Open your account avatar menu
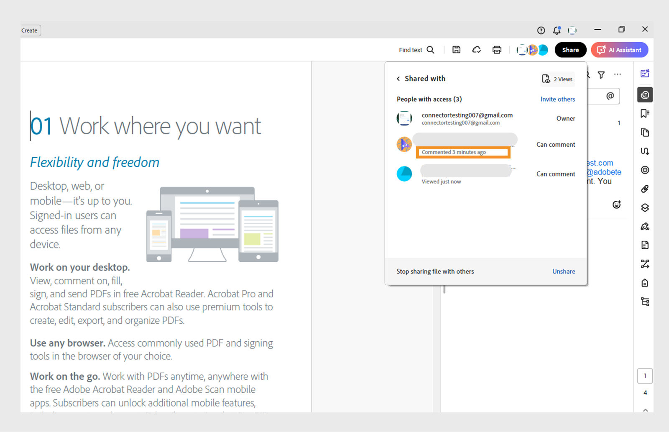The width and height of the screenshot is (669, 432). [x=572, y=30]
